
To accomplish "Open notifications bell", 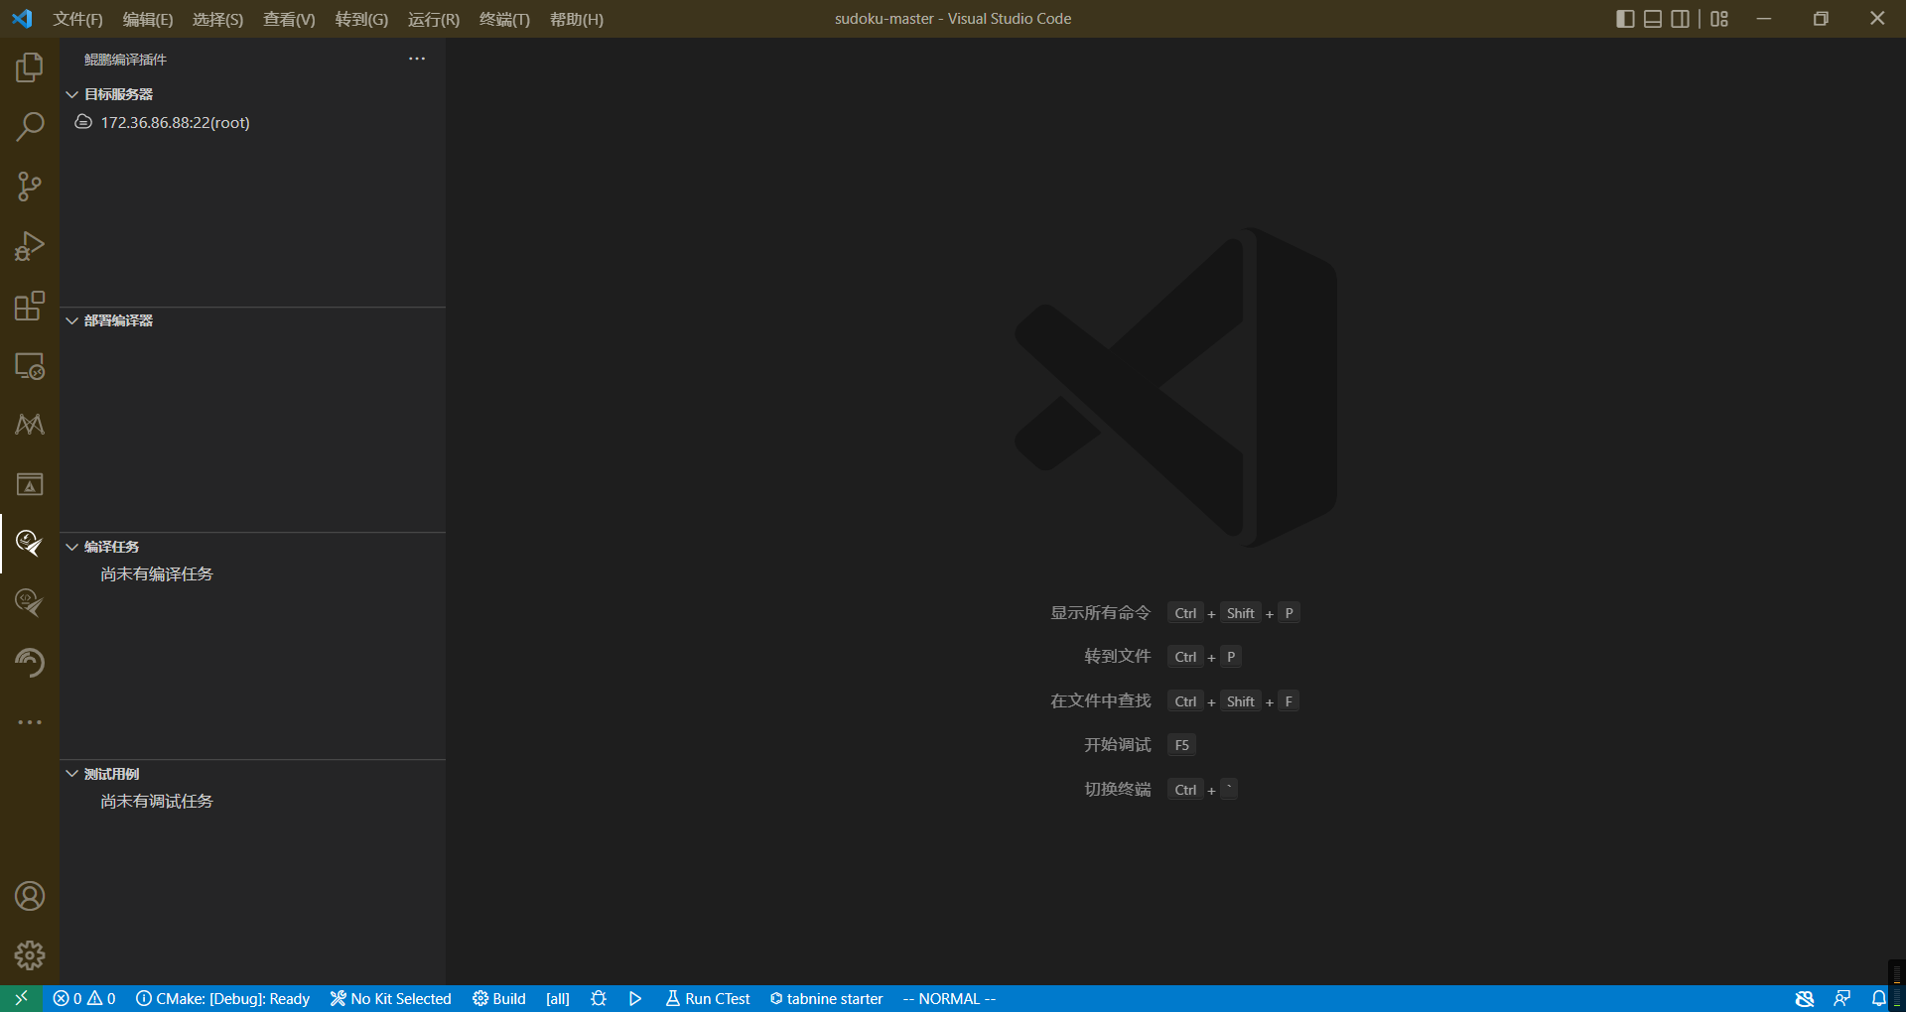I will pos(1878,998).
